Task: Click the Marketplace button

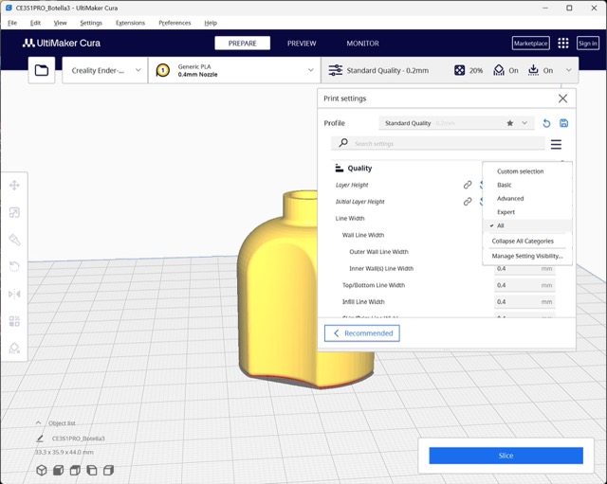Action: [x=530, y=44]
